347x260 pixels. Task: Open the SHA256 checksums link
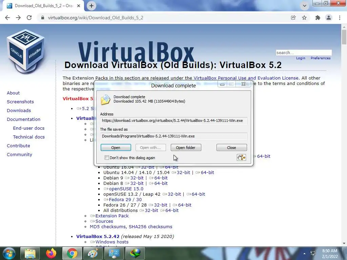click(x=150, y=226)
